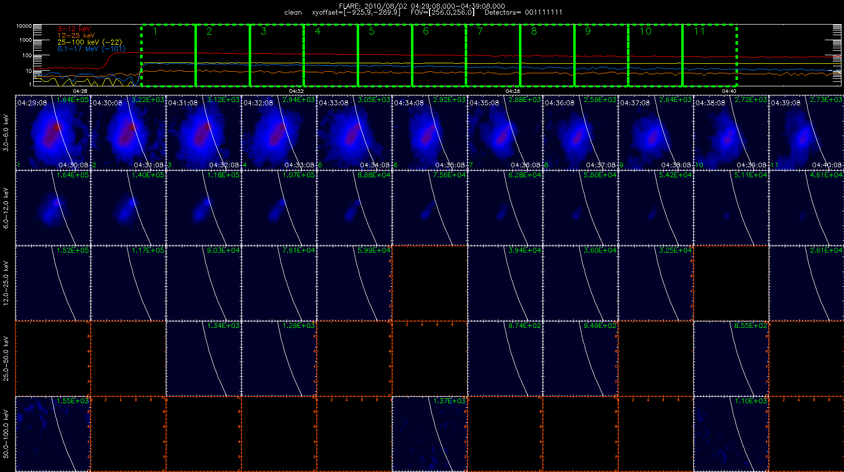This screenshot has width=844, height=472.
Task: Click the yellow 25-100 keV (-22) legend entry
Action: [x=89, y=42]
